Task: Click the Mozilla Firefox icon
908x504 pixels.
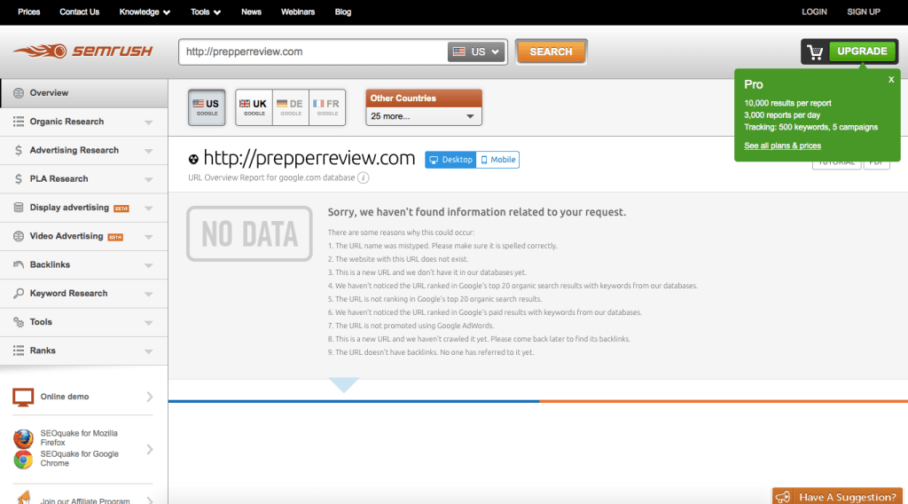Action: [23, 438]
